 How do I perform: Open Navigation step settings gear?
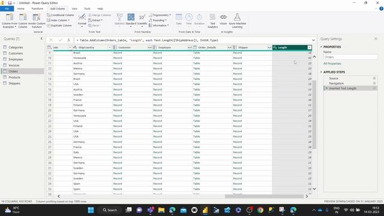[374, 83]
